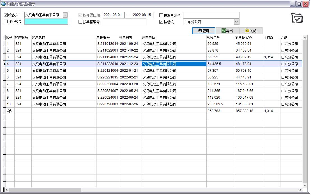Image resolution: width=311 pixels, height=195 pixels.
Task: Check the 按单据编号 checkbox
Action: coord(80,22)
